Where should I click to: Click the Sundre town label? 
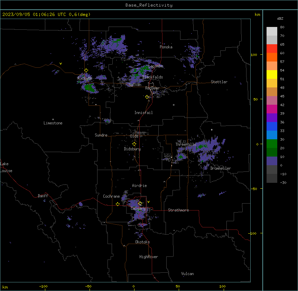click(x=101, y=135)
